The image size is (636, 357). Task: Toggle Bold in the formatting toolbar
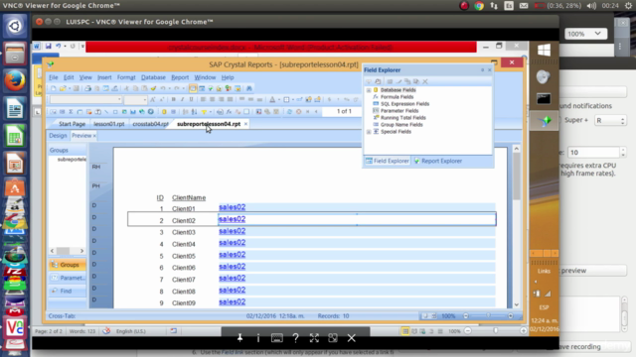click(x=173, y=99)
